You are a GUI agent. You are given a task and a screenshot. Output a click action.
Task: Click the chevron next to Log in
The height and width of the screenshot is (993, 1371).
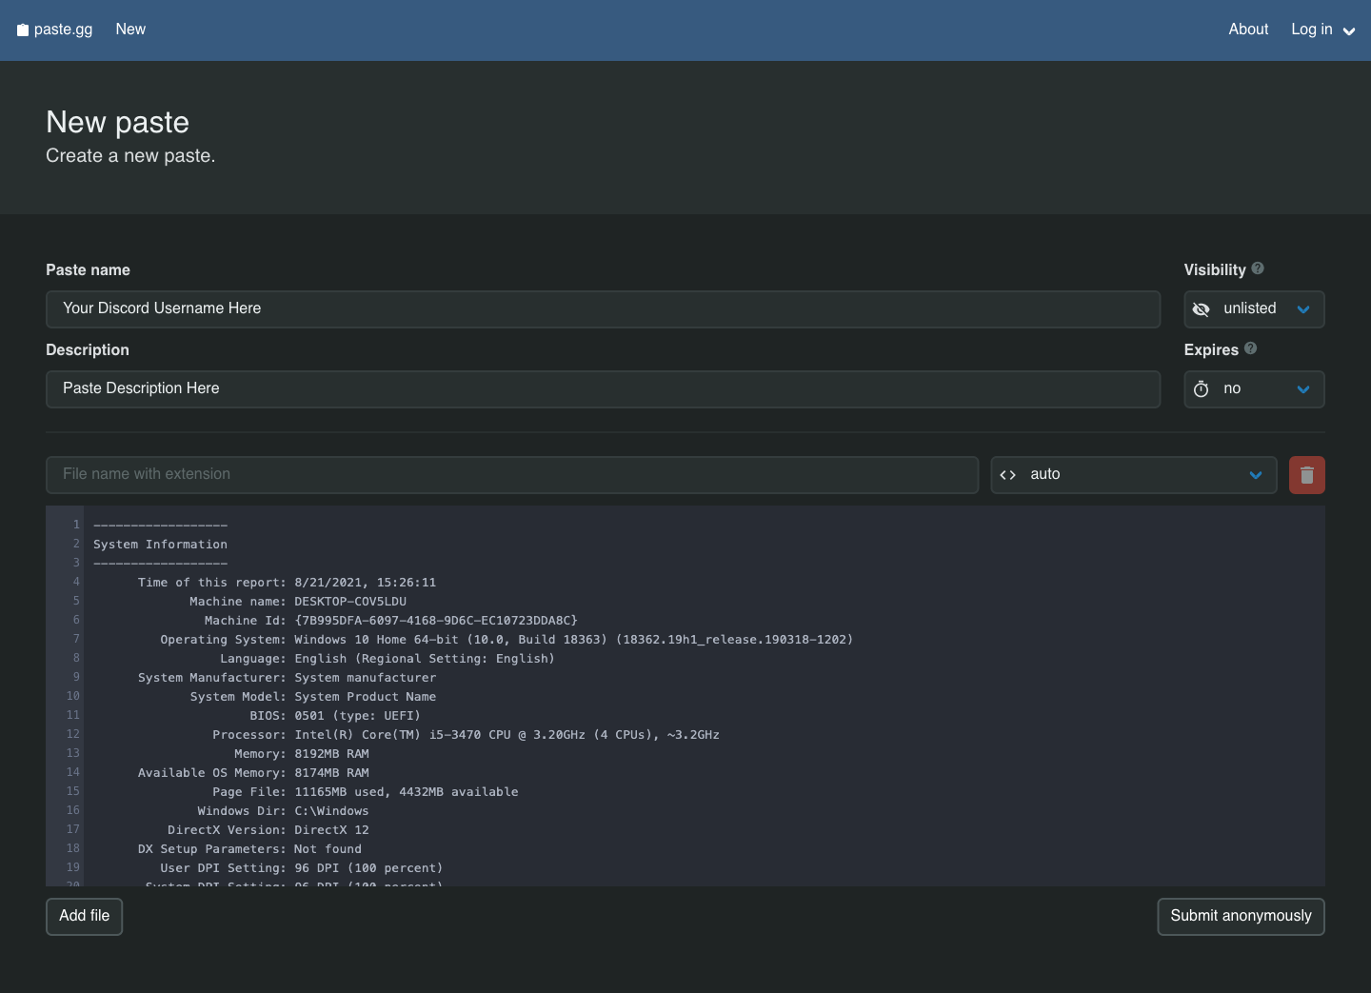coord(1348,31)
